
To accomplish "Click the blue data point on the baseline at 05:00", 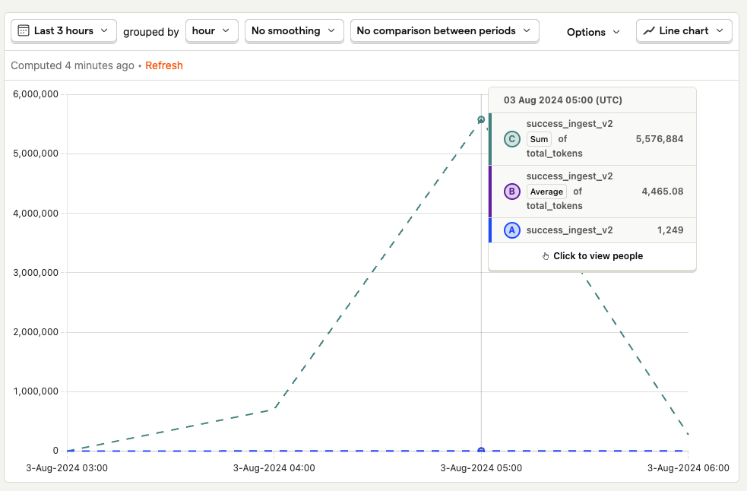I will click(481, 451).
